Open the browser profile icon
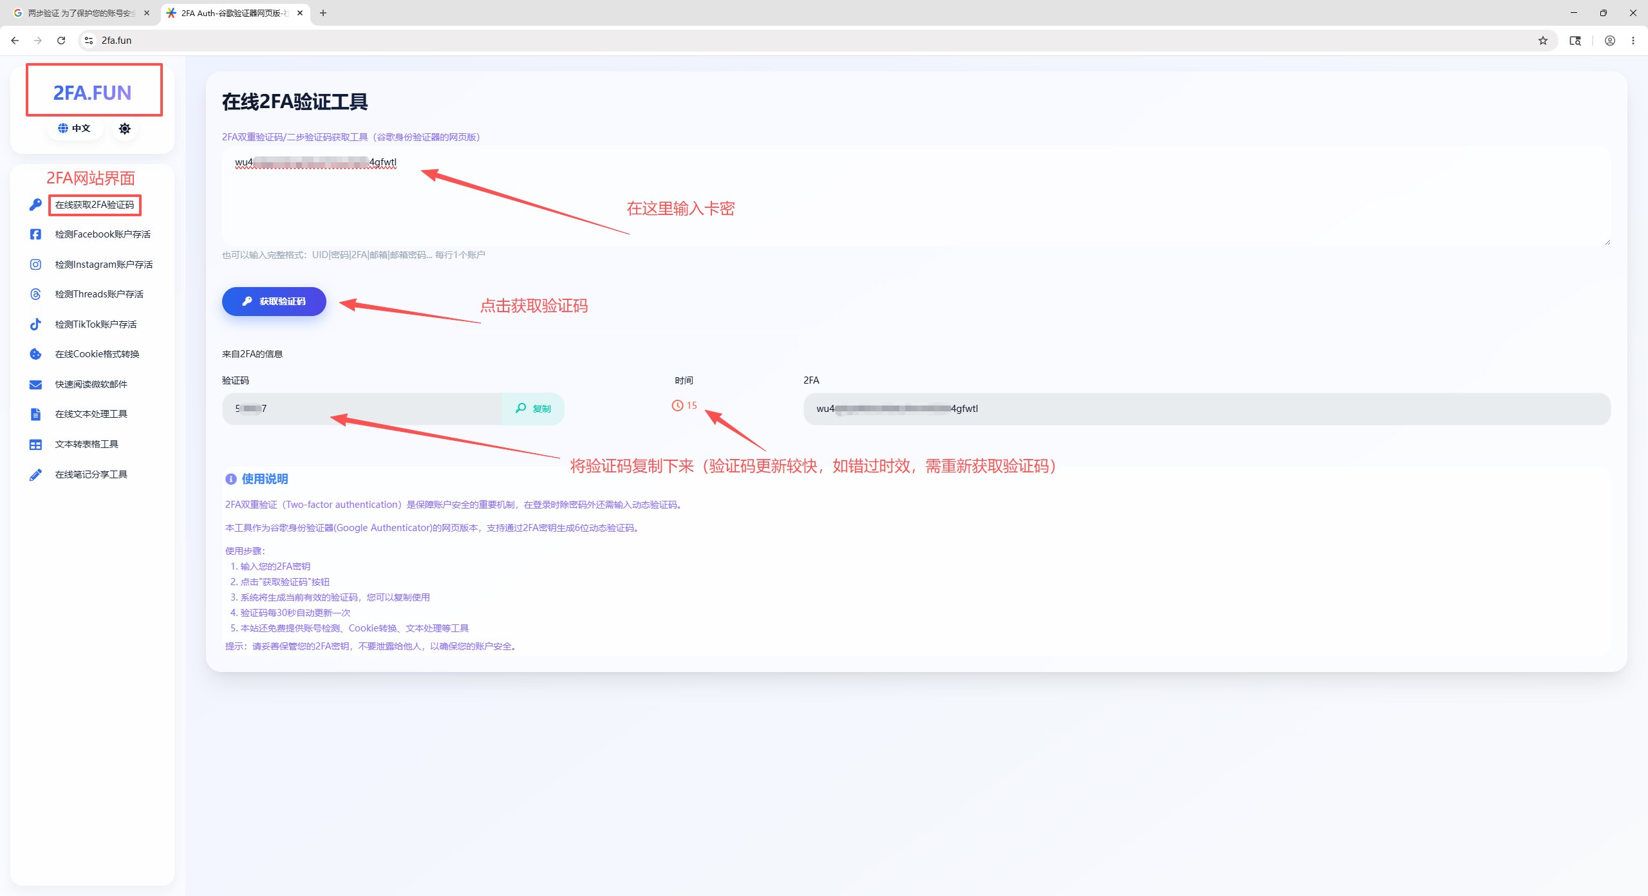Screen dimensions: 1648x896 click(x=1610, y=41)
